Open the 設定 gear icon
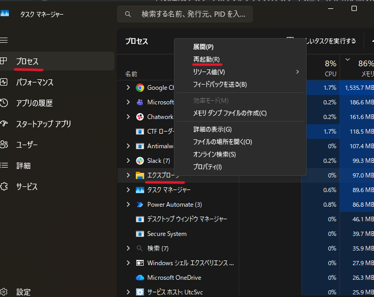 coord(4,292)
